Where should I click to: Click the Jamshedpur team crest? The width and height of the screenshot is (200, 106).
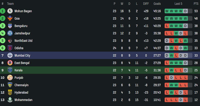tap(10, 33)
